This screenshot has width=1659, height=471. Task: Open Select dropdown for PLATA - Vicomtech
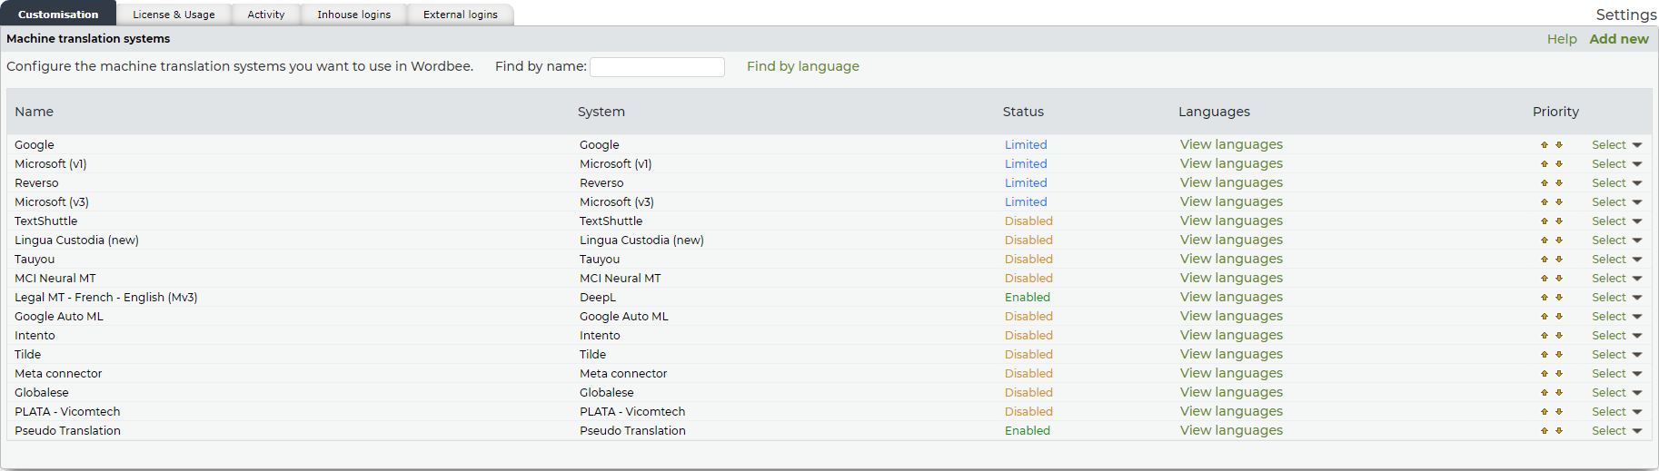[x=1616, y=412]
